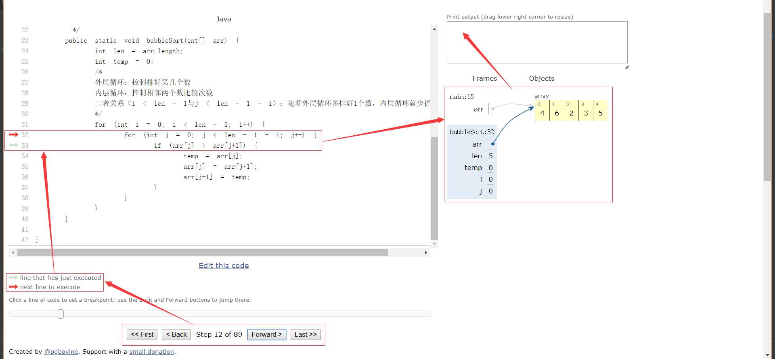Click array element index 4 with value 5

600,110
